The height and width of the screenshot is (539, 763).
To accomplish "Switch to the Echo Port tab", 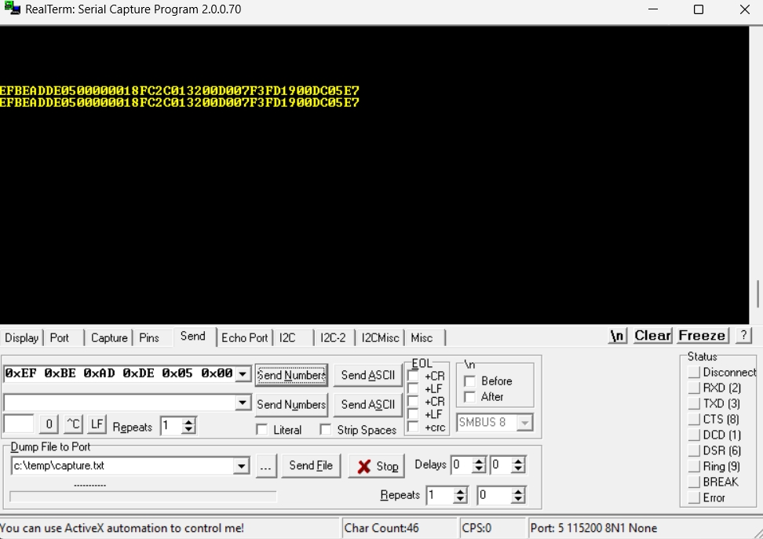I will pyautogui.click(x=244, y=337).
